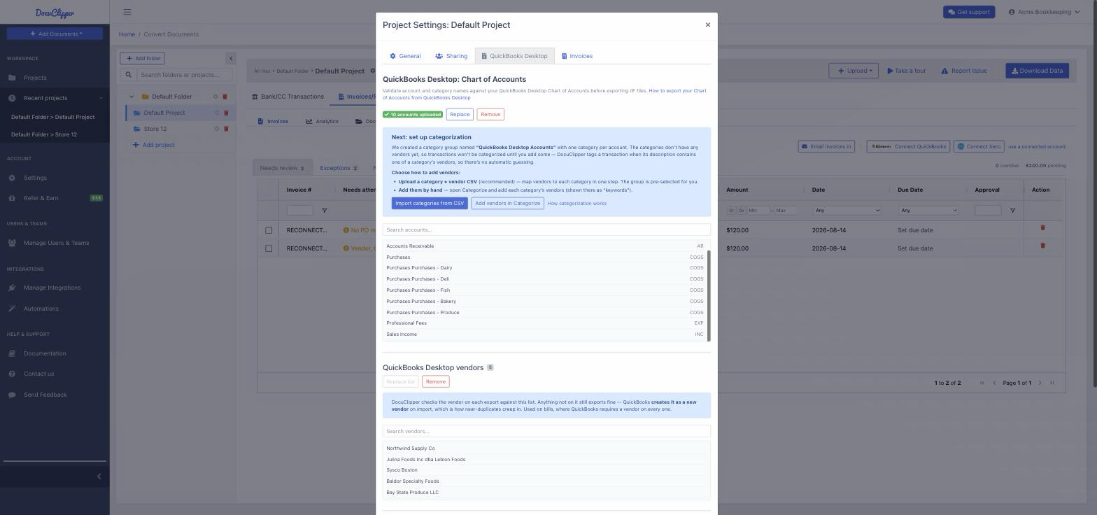Screen dimensions: 1097x515
Task: Collapse the Recent projects sidebar section
Action: 101,98
